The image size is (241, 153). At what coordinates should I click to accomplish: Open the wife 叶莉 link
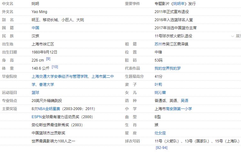click(x=158, y=85)
